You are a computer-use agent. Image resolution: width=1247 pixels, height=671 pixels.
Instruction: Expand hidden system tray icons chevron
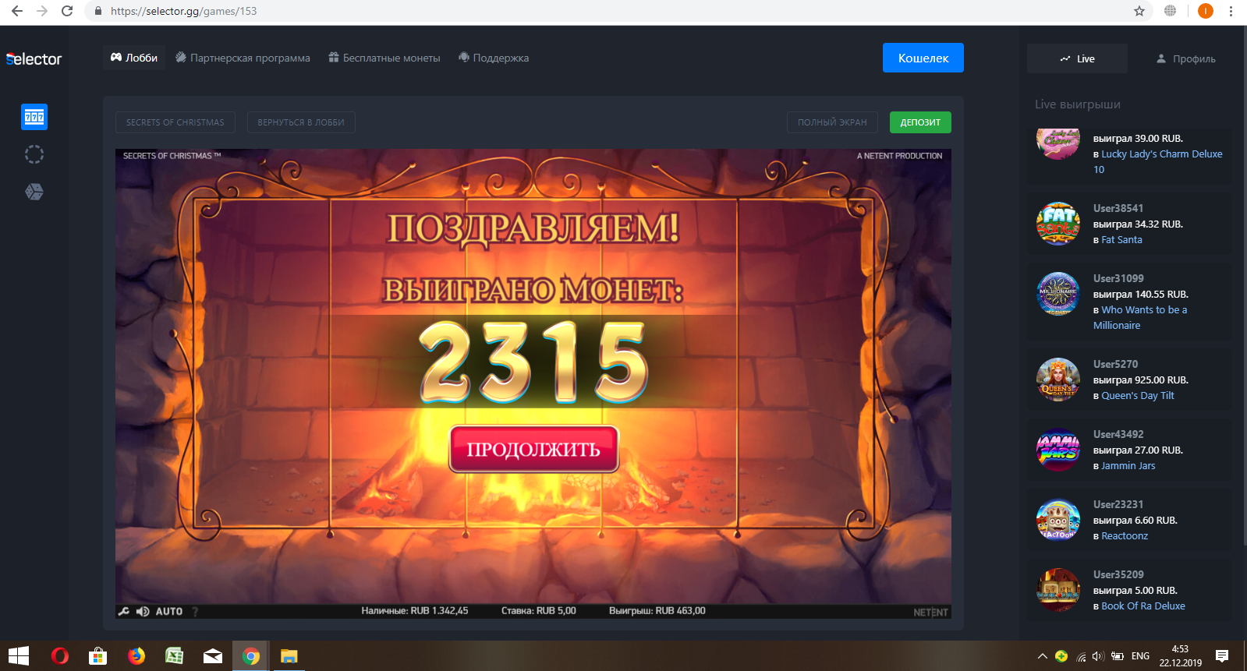tap(1042, 656)
